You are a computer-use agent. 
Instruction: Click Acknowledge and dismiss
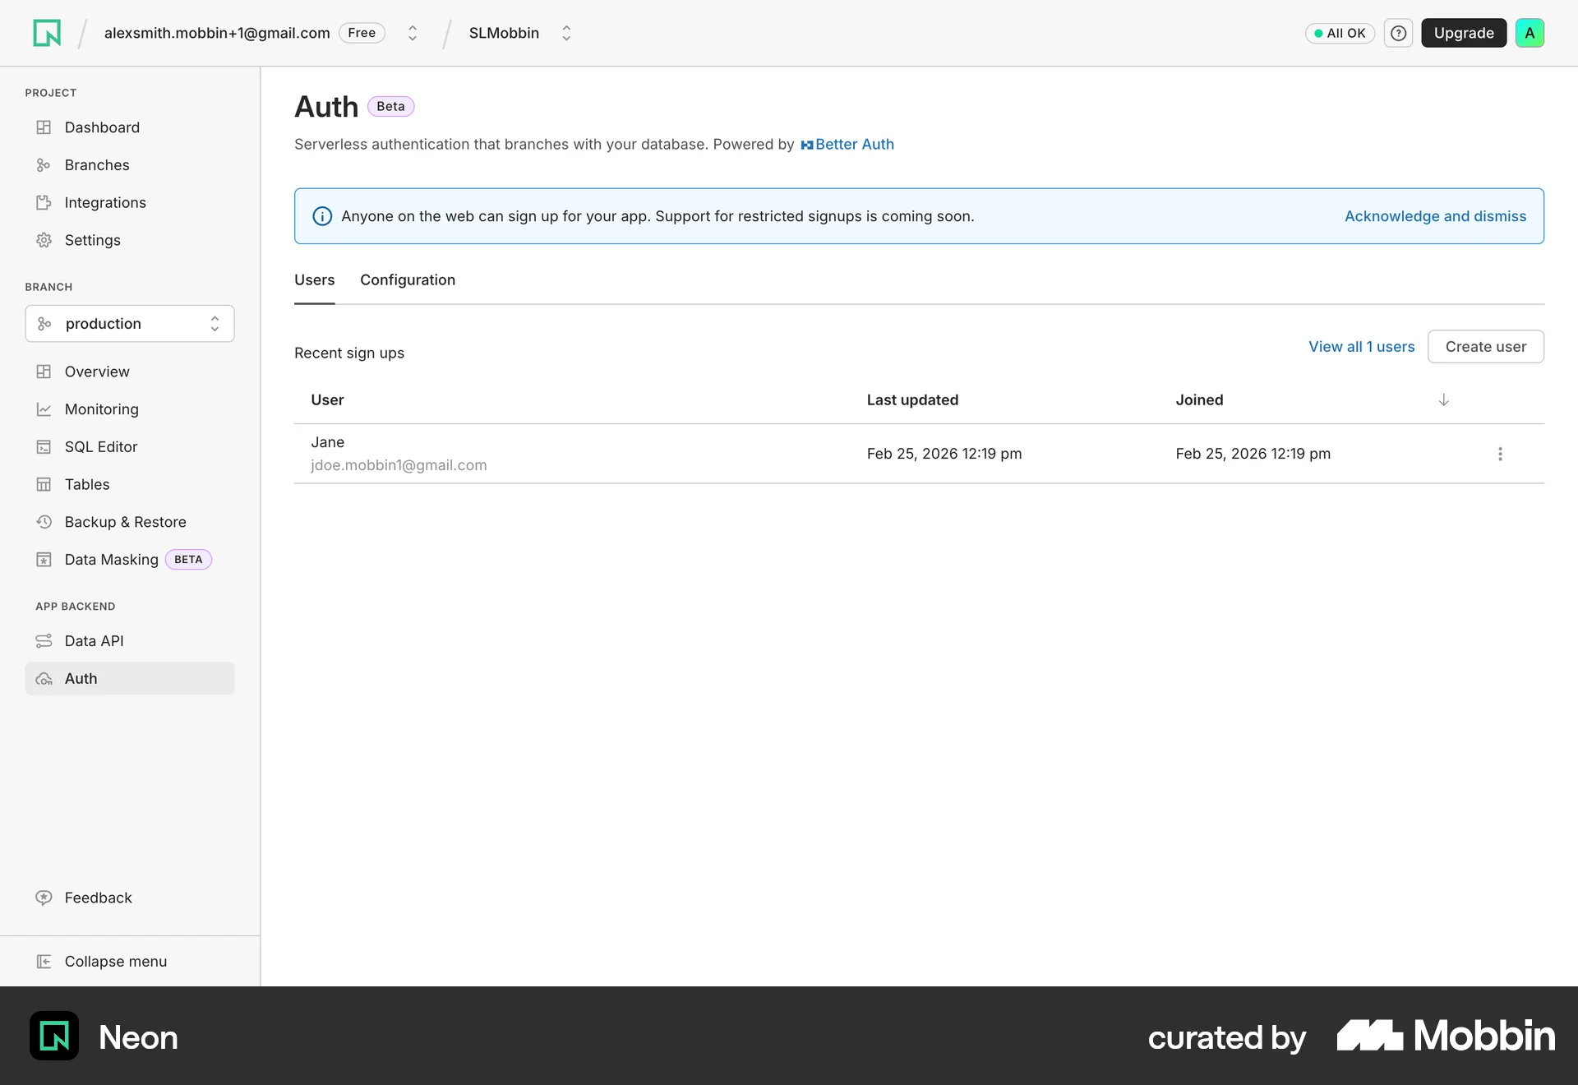1435,216
